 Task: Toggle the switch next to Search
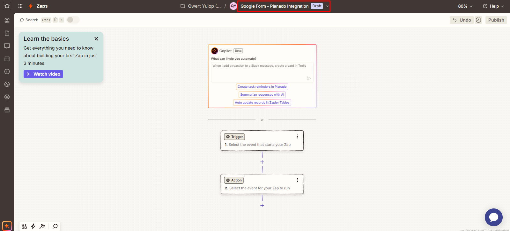(x=73, y=20)
